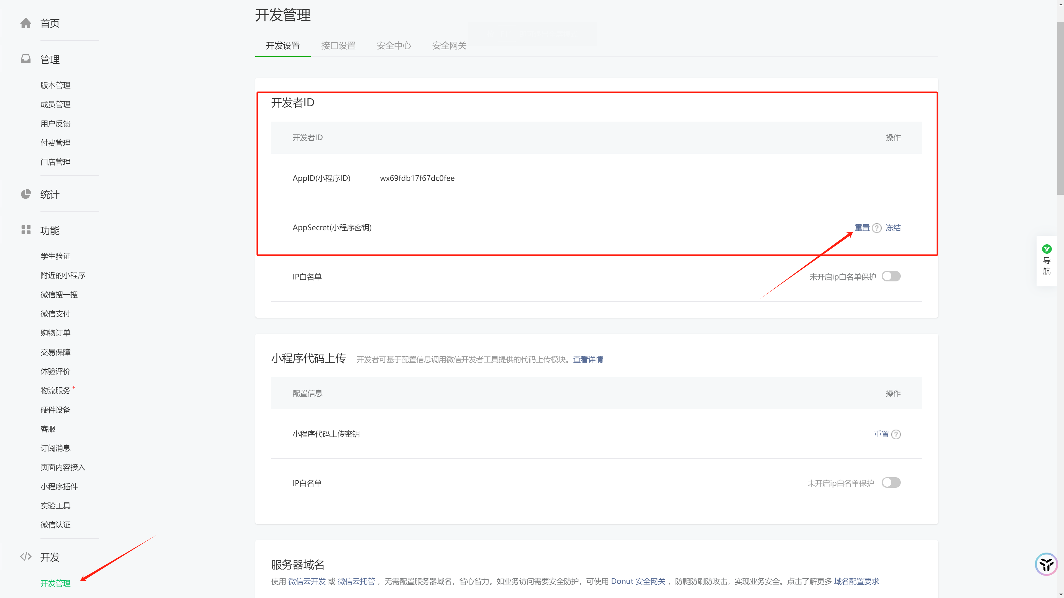The height and width of the screenshot is (598, 1064).
Task: Open 物流服务 in the sidebar
Action: coord(55,391)
